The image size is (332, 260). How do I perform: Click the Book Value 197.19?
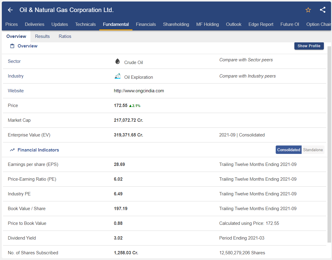(x=120, y=209)
